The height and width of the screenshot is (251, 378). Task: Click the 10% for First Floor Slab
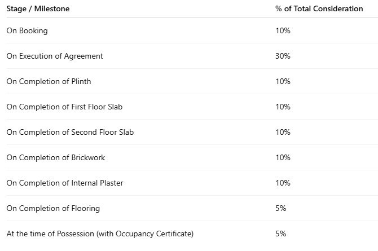click(283, 107)
